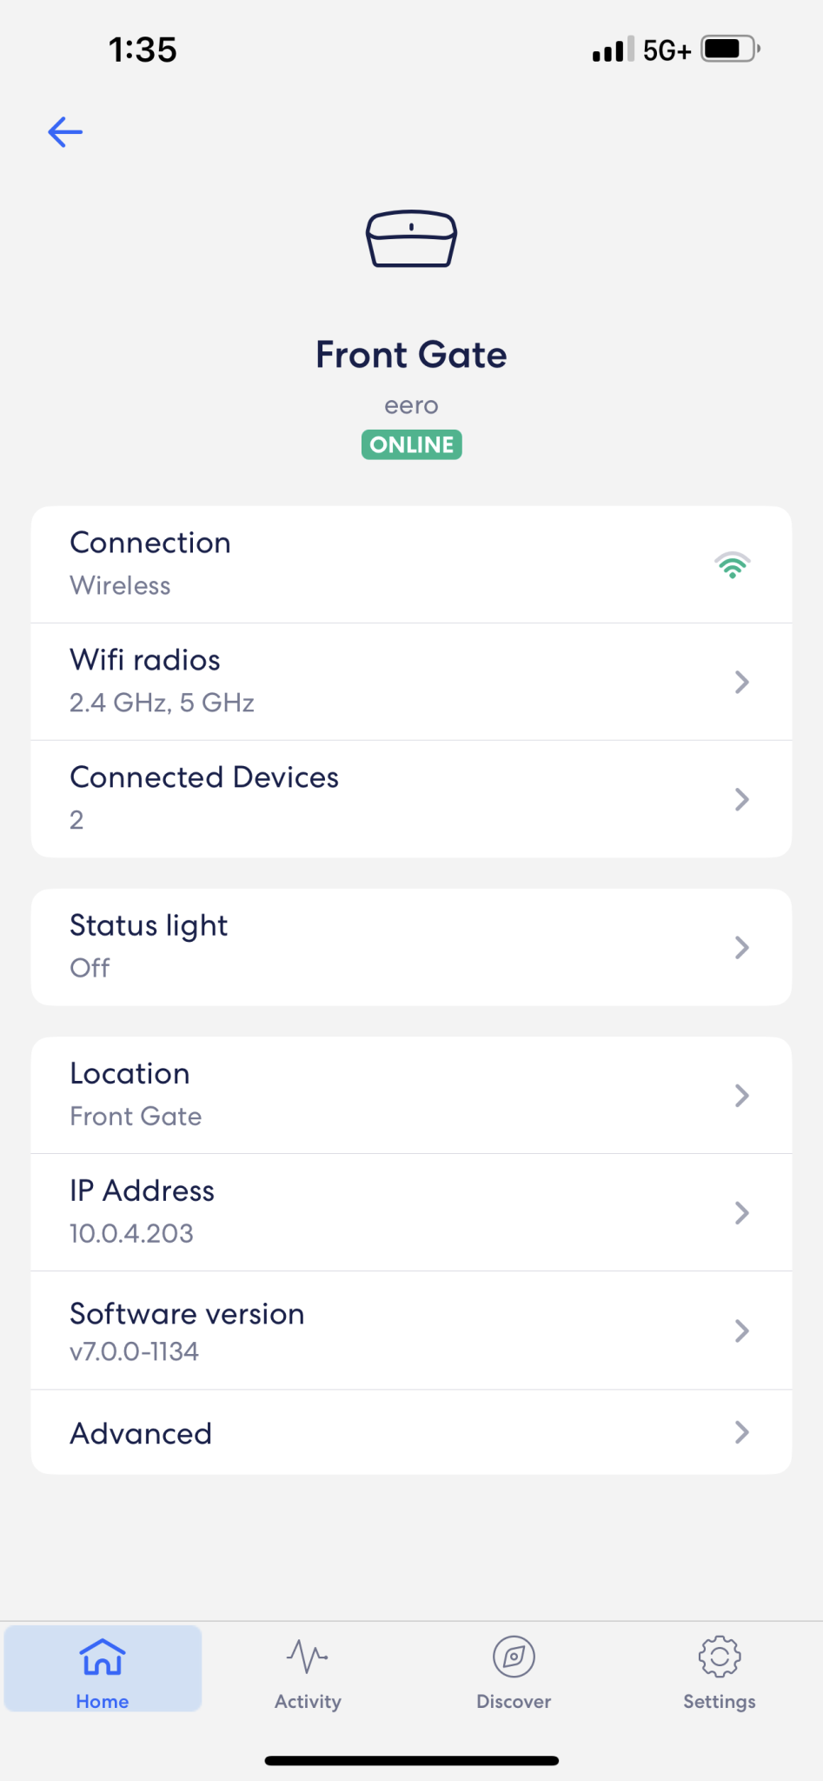Open the Advanced settings row
This screenshot has width=823, height=1781.
[x=411, y=1432]
